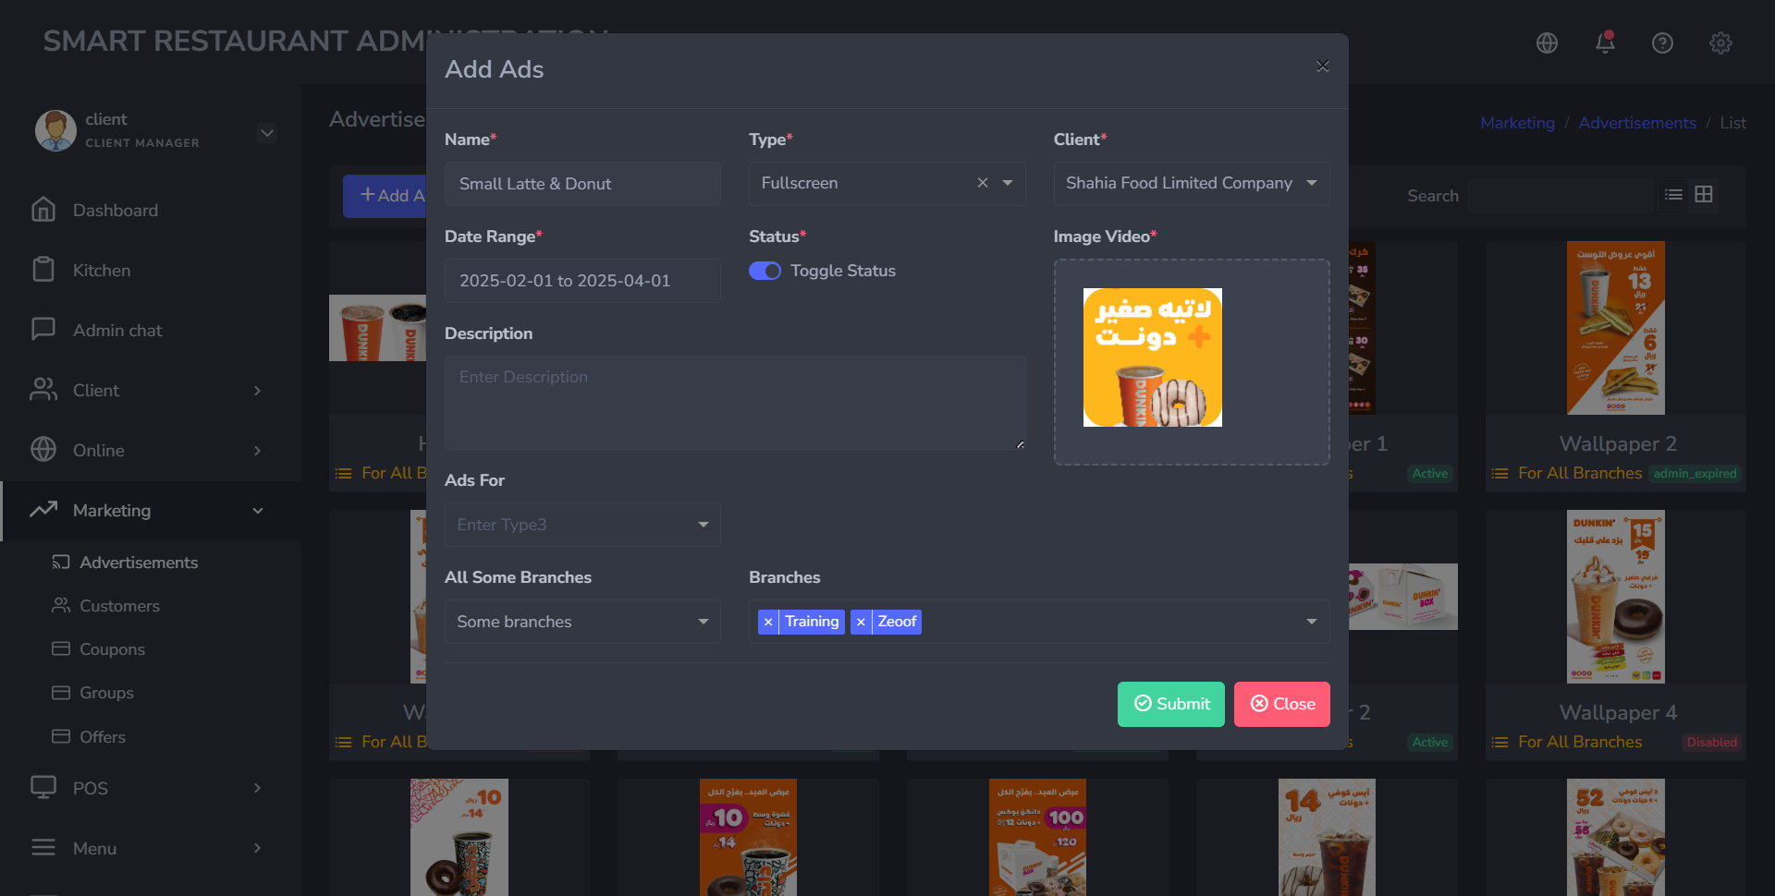The height and width of the screenshot is (896, 1775).
Task: Go to Customers submenu item
Action: point(119,606)
